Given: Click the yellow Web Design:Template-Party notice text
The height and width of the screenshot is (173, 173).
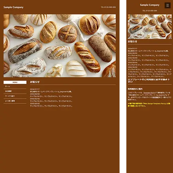Looking at the screenshot, I should point(149,105).
